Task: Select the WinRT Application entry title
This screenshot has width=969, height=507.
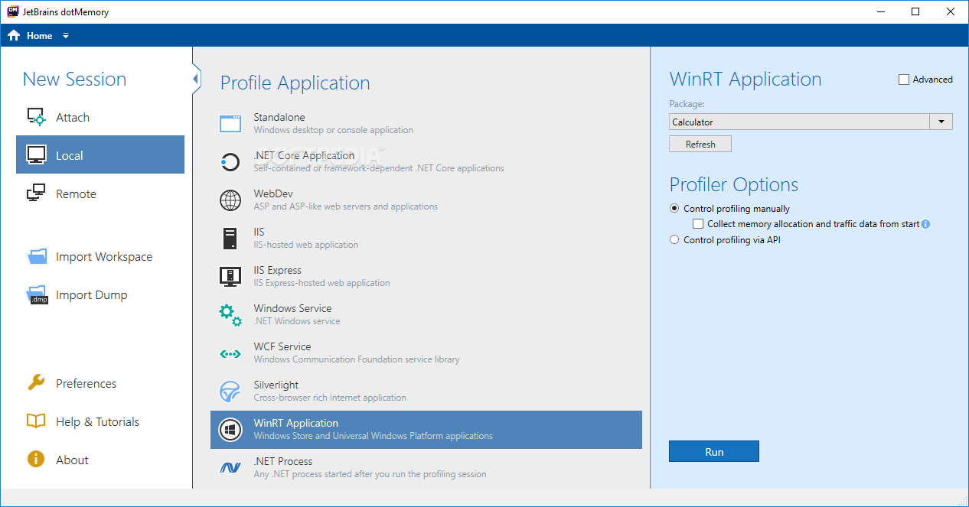Action: 296,423
